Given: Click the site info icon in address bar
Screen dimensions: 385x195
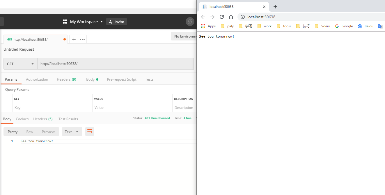Looking at the screenshot, I should [x=243, y=17].
